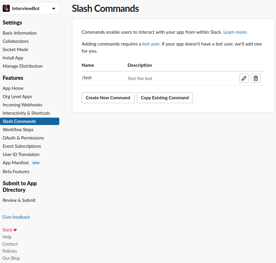Open App Manifest page

pyautogui.click(x=16, y=163)
